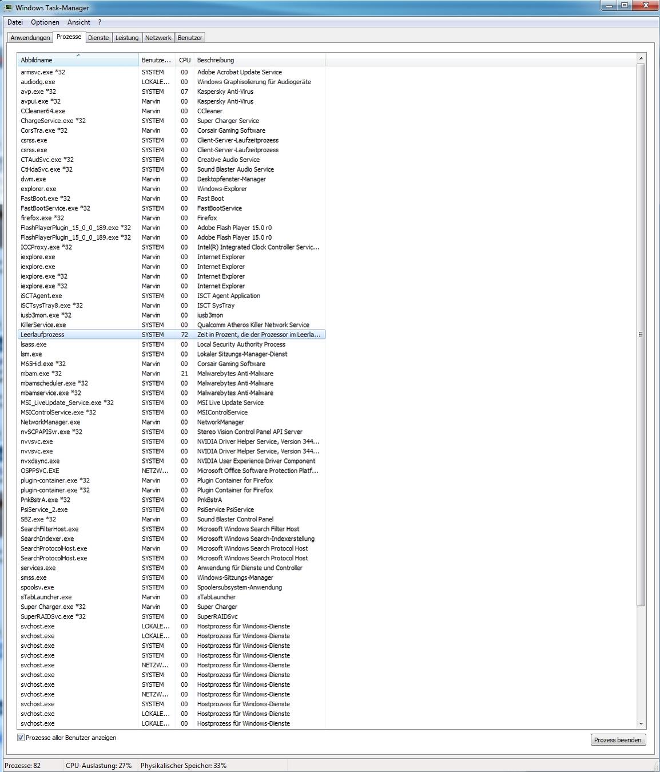The image size is (660, 772).
Task: Select the avpui.exe *32 process
Action: coord(172,101)
